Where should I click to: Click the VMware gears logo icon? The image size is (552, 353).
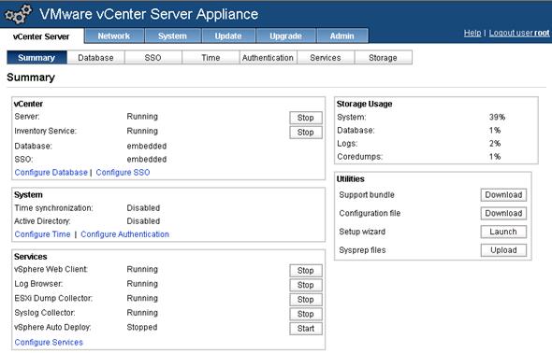pyautogui.click(x=19, y=14)
